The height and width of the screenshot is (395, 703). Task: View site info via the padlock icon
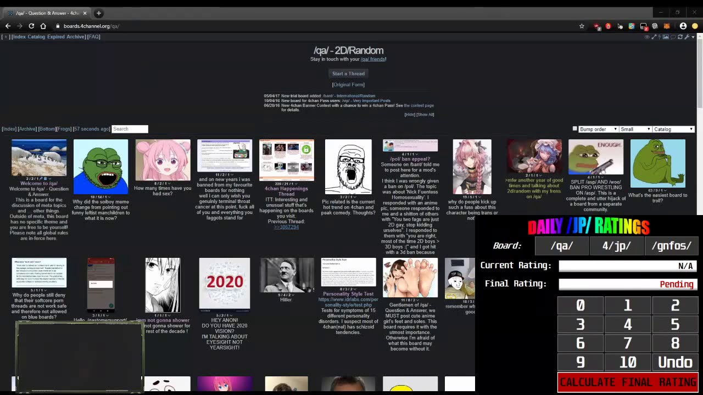58,26
